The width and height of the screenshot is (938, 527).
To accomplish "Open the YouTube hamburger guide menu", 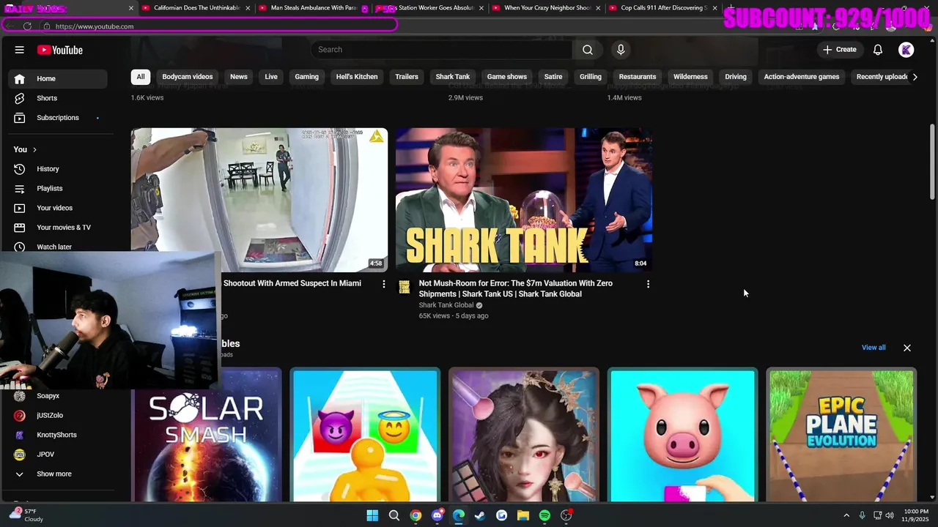I will (x=20, y=50).
